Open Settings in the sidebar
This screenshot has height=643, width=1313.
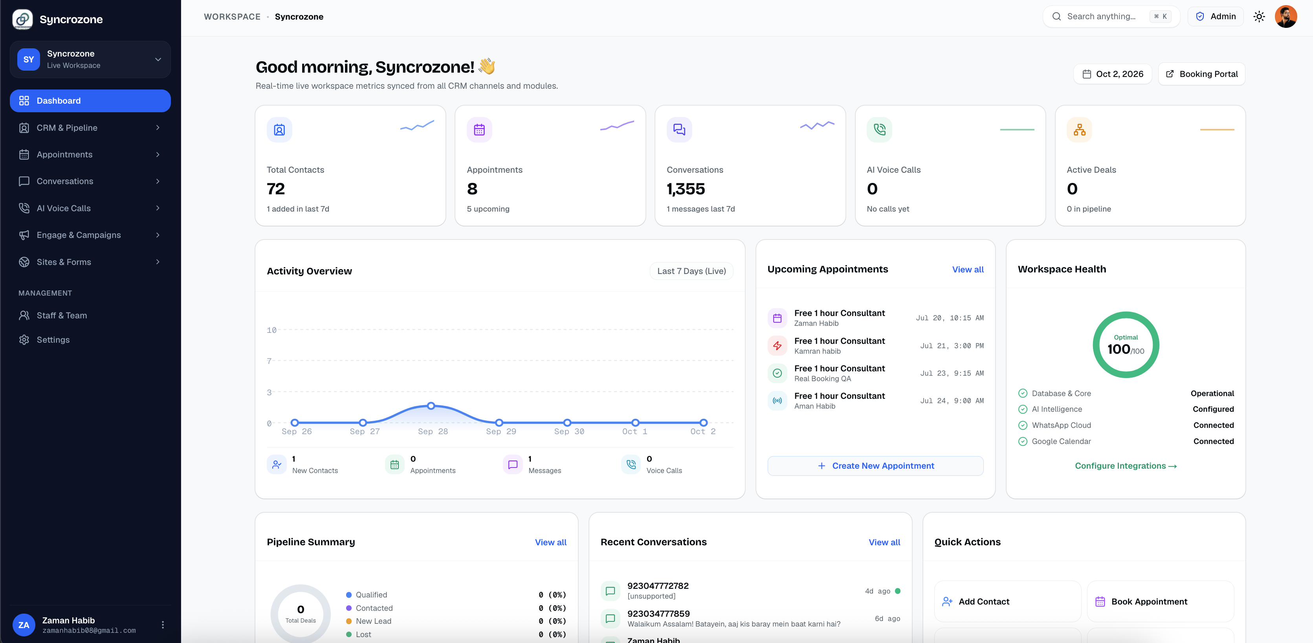pos(90,340)
